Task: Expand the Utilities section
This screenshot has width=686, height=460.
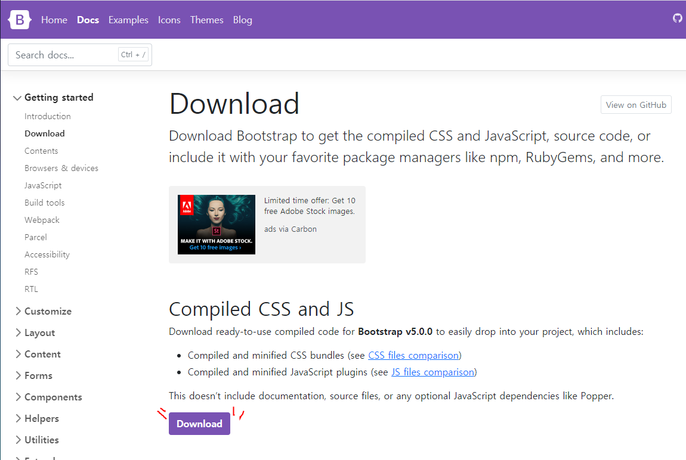Action: [37, 440]
